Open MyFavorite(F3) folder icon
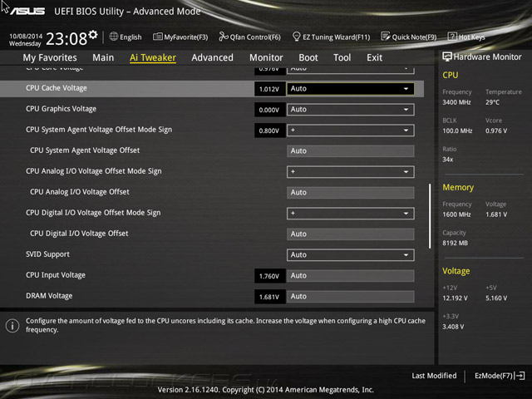Viewport: 532px width, 399px height. click(x=157, y=37)
